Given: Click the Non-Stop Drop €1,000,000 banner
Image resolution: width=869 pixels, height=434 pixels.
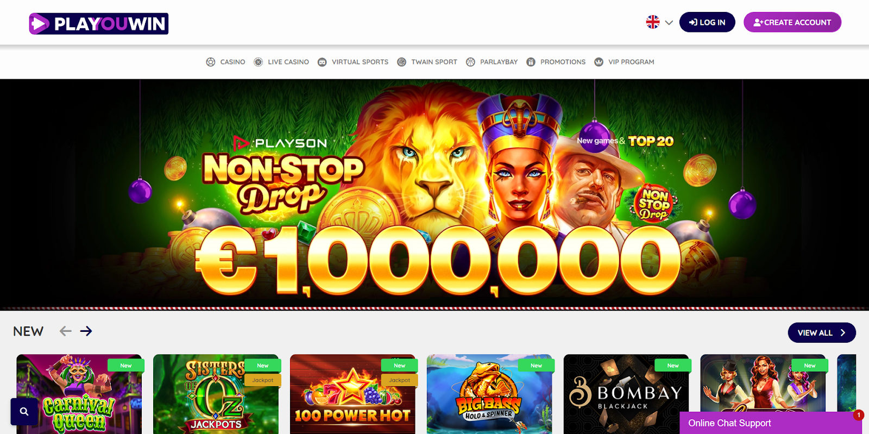Looking at the screenshot, I should (x=434, y=194).
